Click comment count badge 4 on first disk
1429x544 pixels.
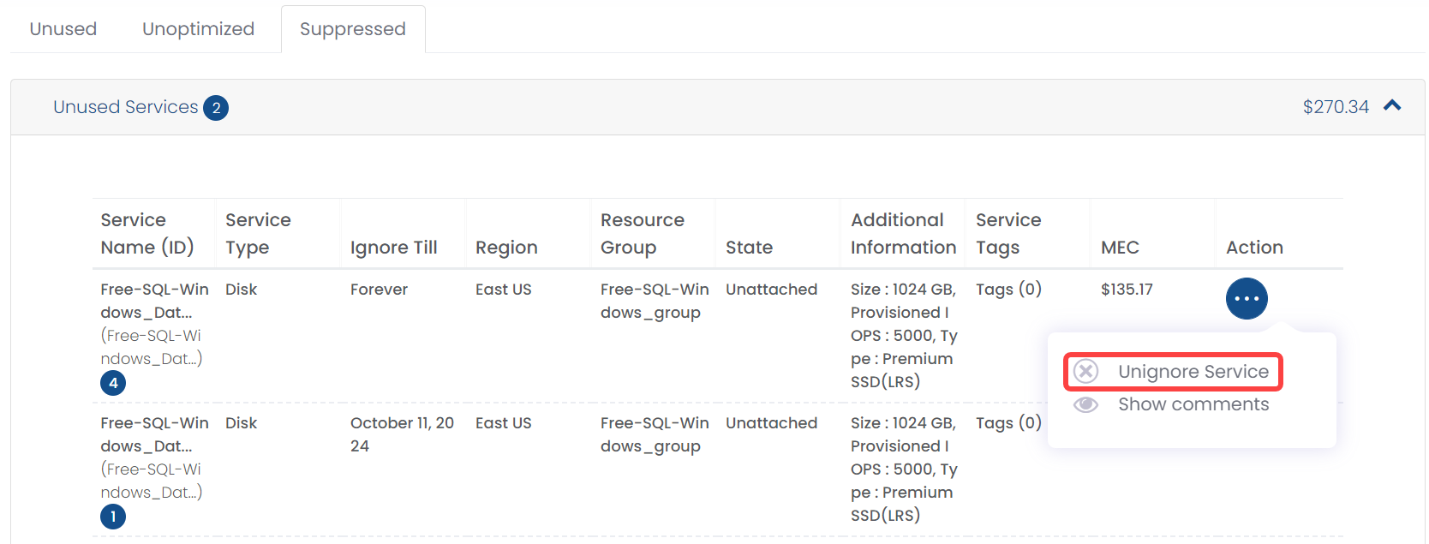click(x=113, y=383)
